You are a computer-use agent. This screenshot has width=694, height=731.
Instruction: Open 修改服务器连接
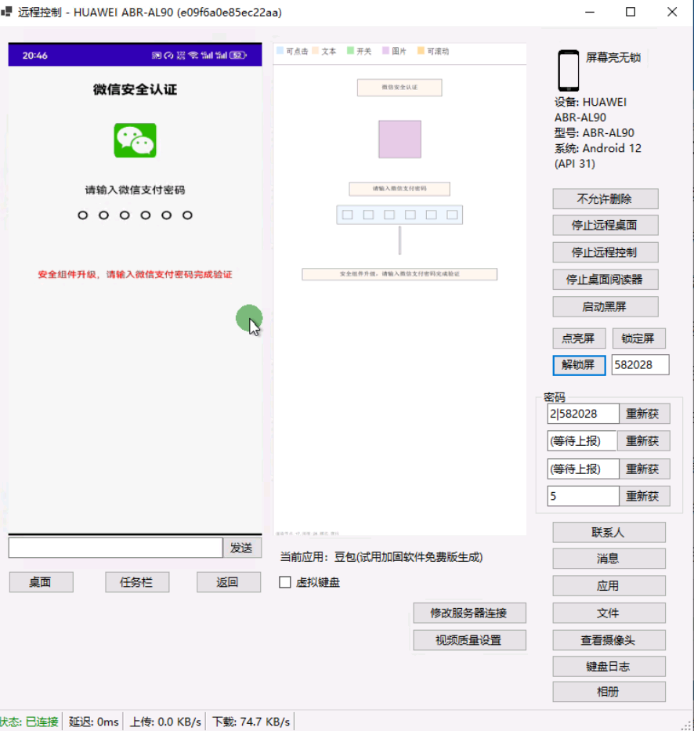click(x=469, y=613)
